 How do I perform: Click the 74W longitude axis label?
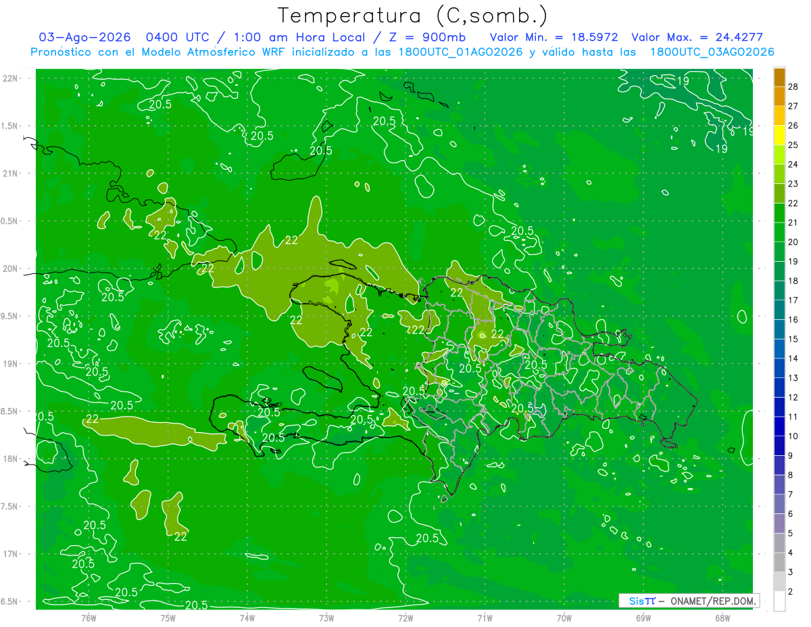247,617
